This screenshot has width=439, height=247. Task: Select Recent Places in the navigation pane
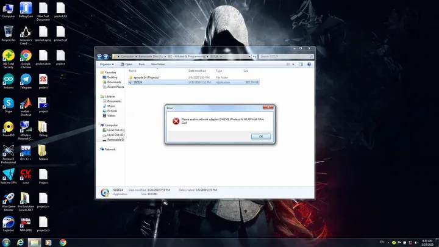coord(113,87)
